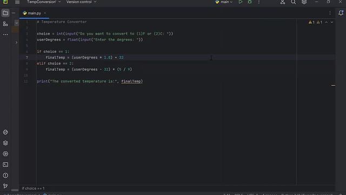346x195 pixels.
Task: Open the Python Packages layers icon
Action: point(5,143)
